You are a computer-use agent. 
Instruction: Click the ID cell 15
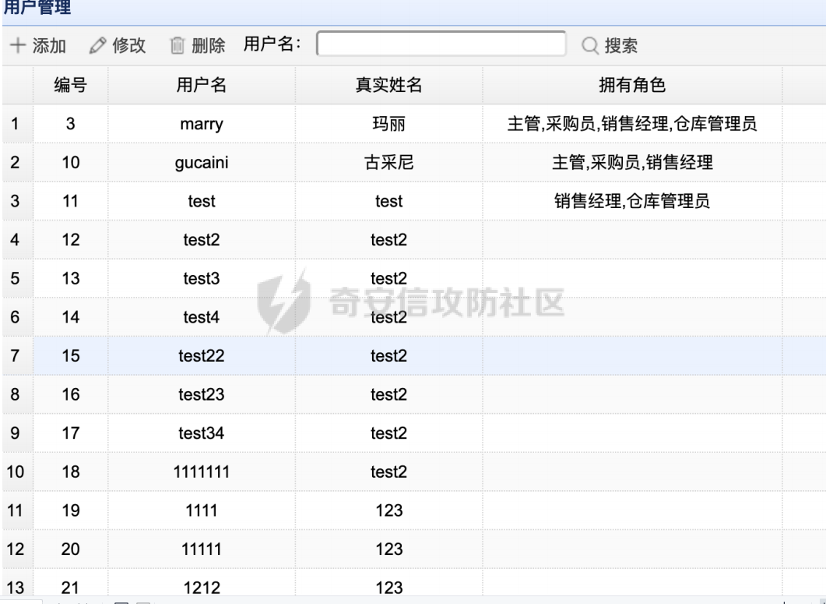pos(71,355)
